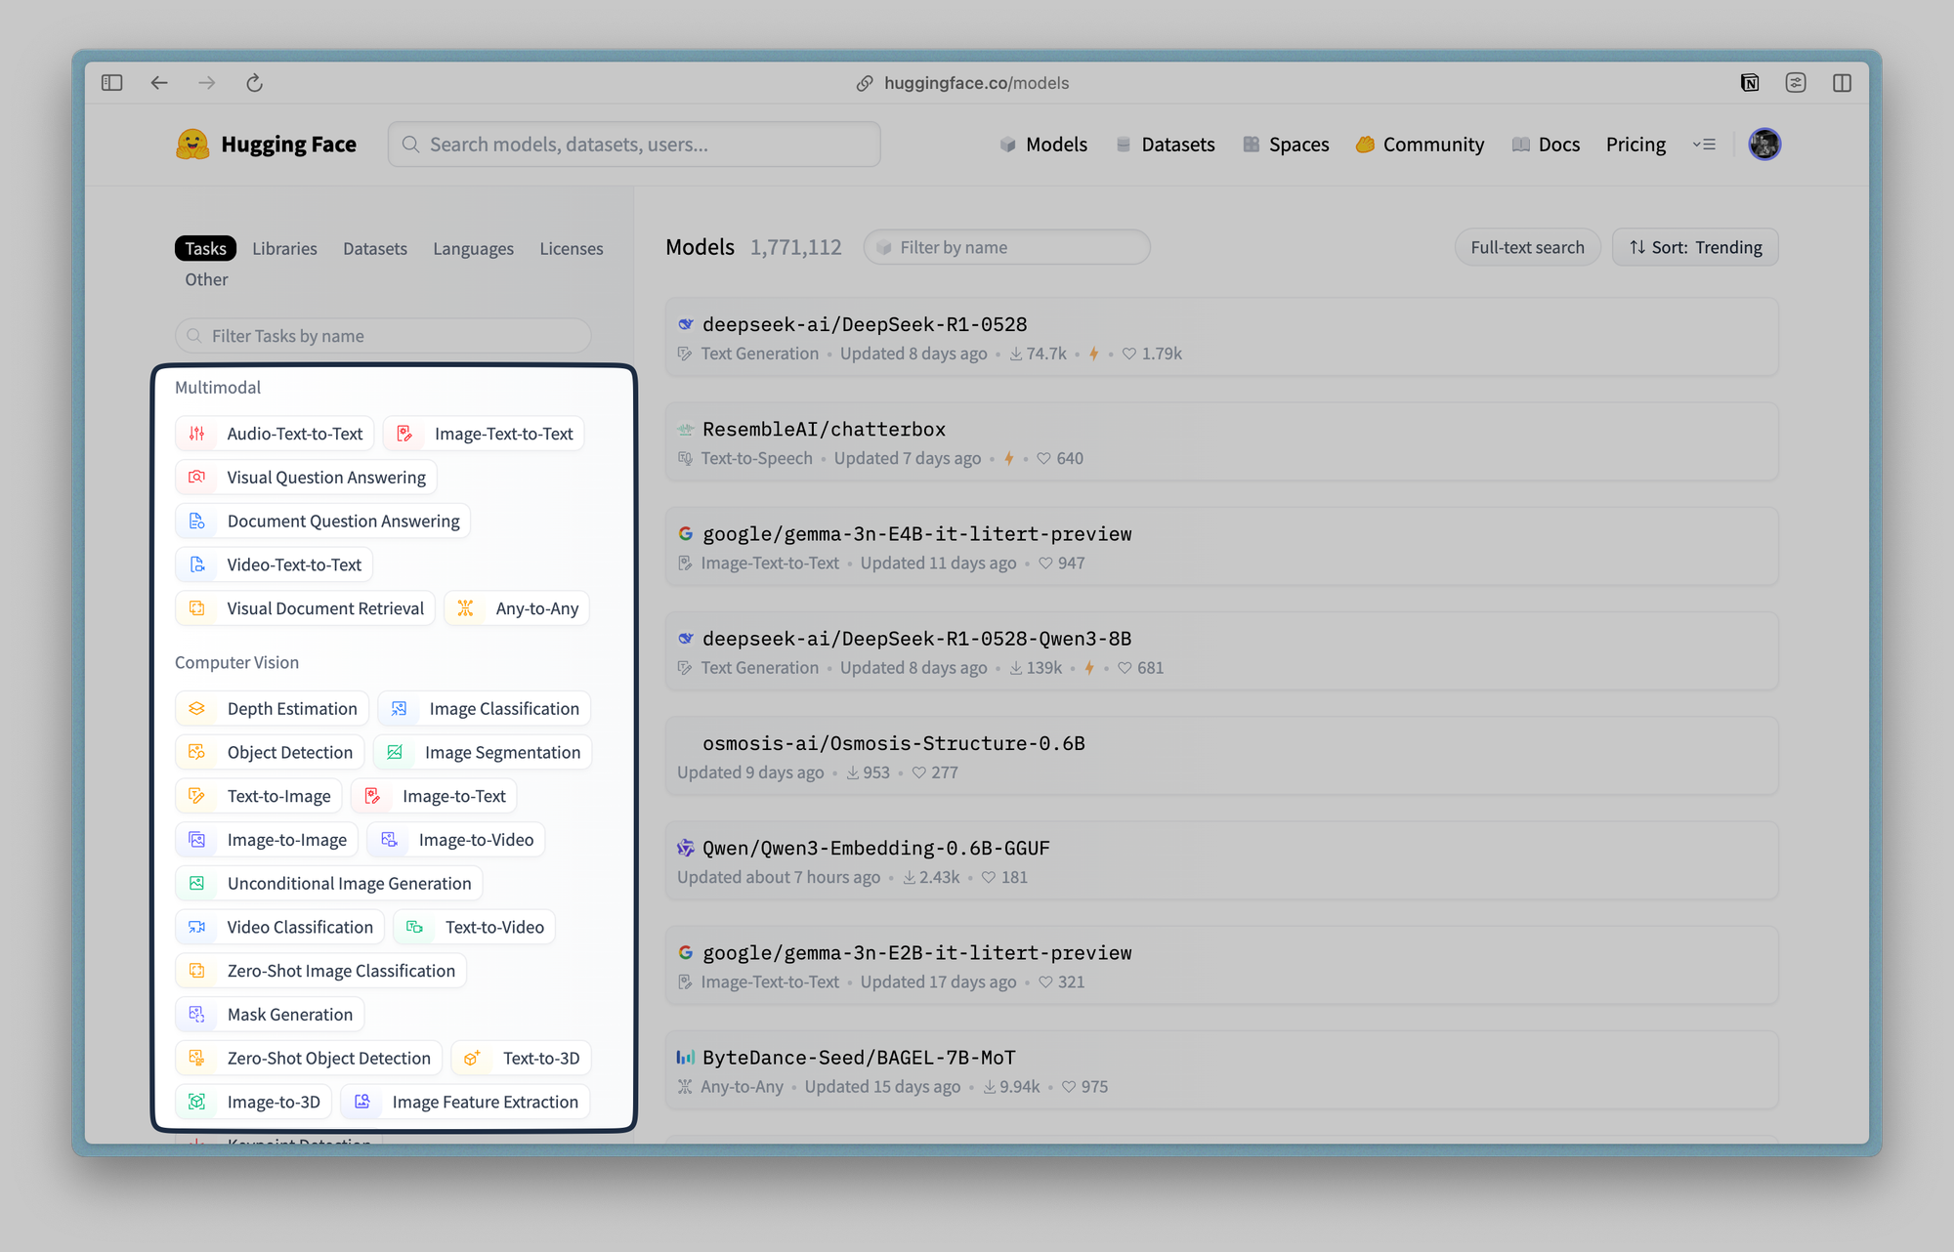Click the Image-to-Text task icon
The image size is (1954, 1252).
click(x=372, y=796)
